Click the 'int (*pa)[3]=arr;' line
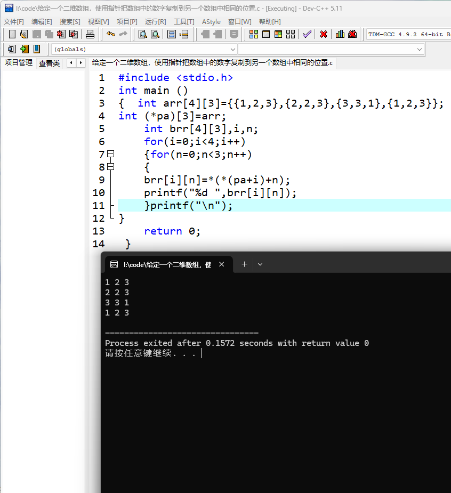 click(x=172, y=116)
